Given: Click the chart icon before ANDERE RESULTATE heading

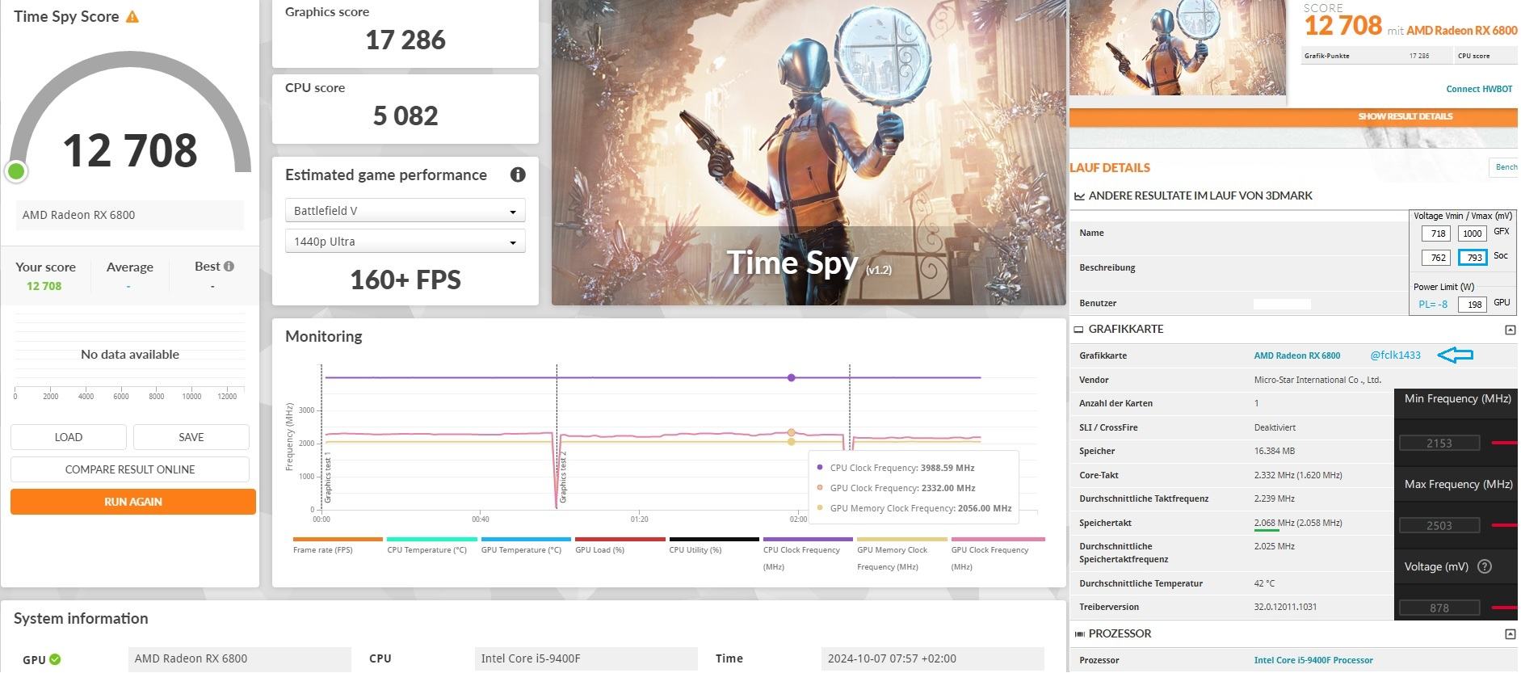Looking at the screenshot, I should [1079, 196].
